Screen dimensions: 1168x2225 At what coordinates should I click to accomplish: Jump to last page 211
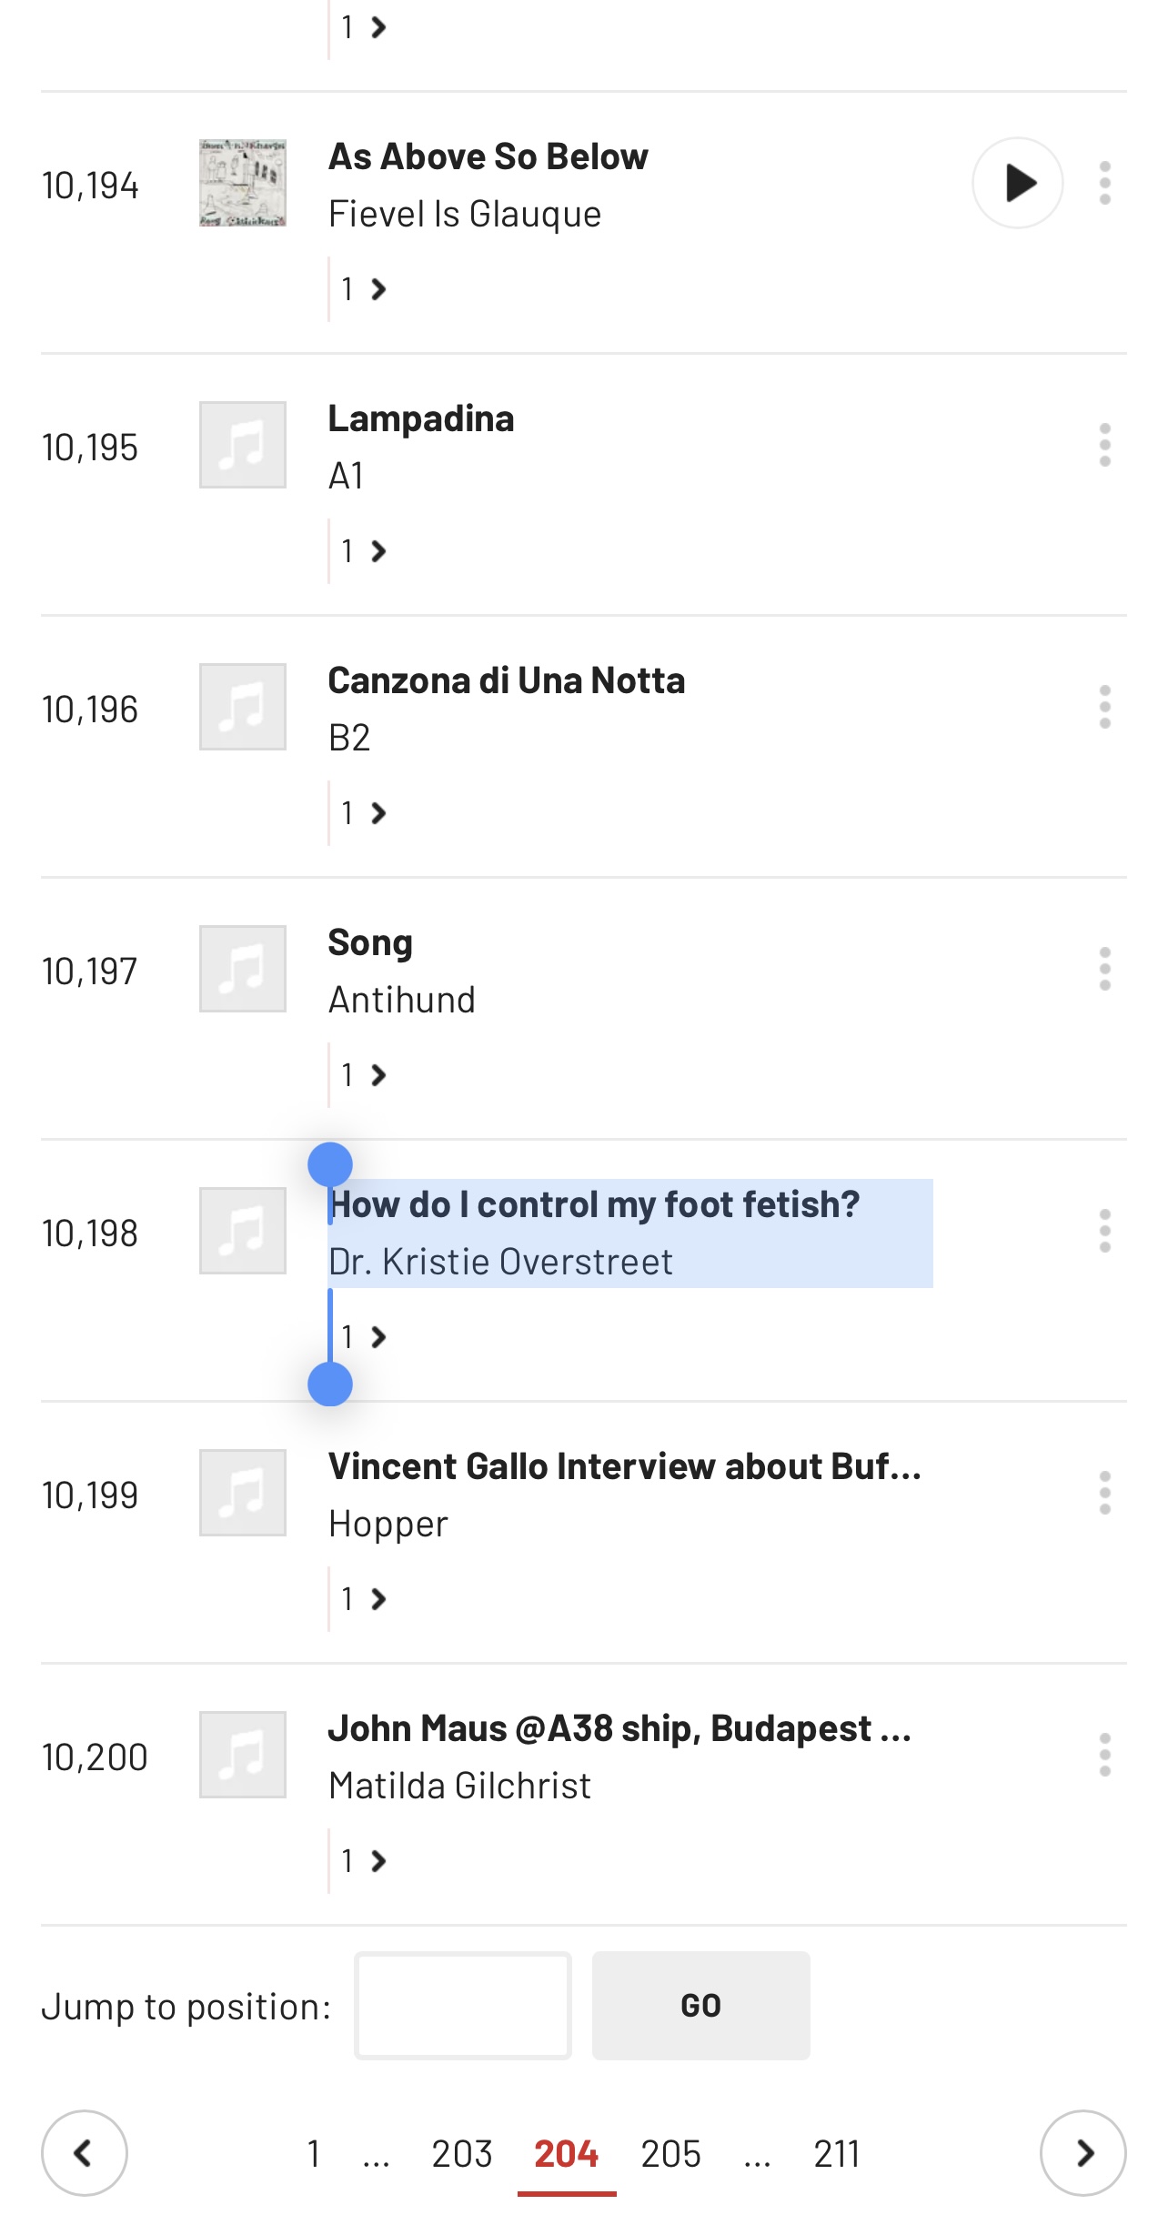pyautogui.click(x=836, y=2154)
